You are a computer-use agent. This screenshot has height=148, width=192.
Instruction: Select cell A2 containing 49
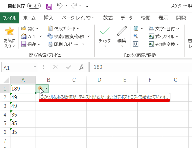pyautogui.click(x=23, y=97)
